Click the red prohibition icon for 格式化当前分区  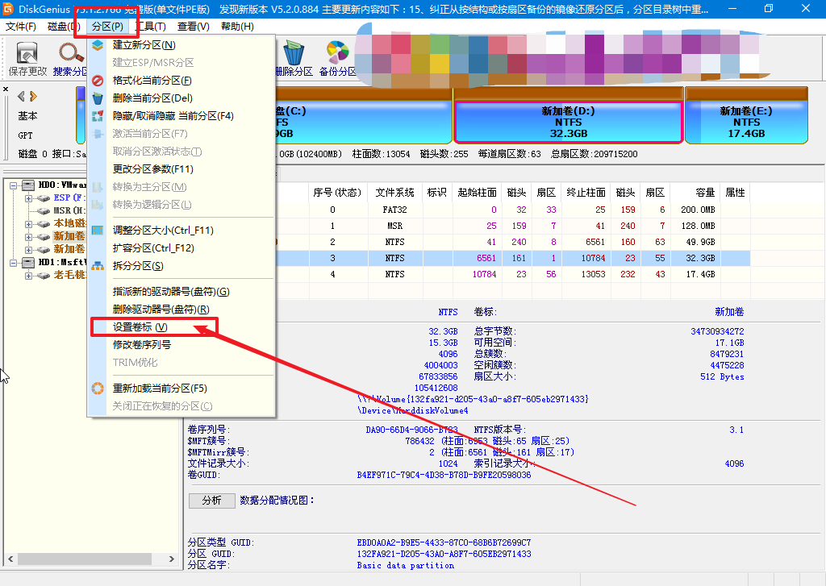(98, 81)
